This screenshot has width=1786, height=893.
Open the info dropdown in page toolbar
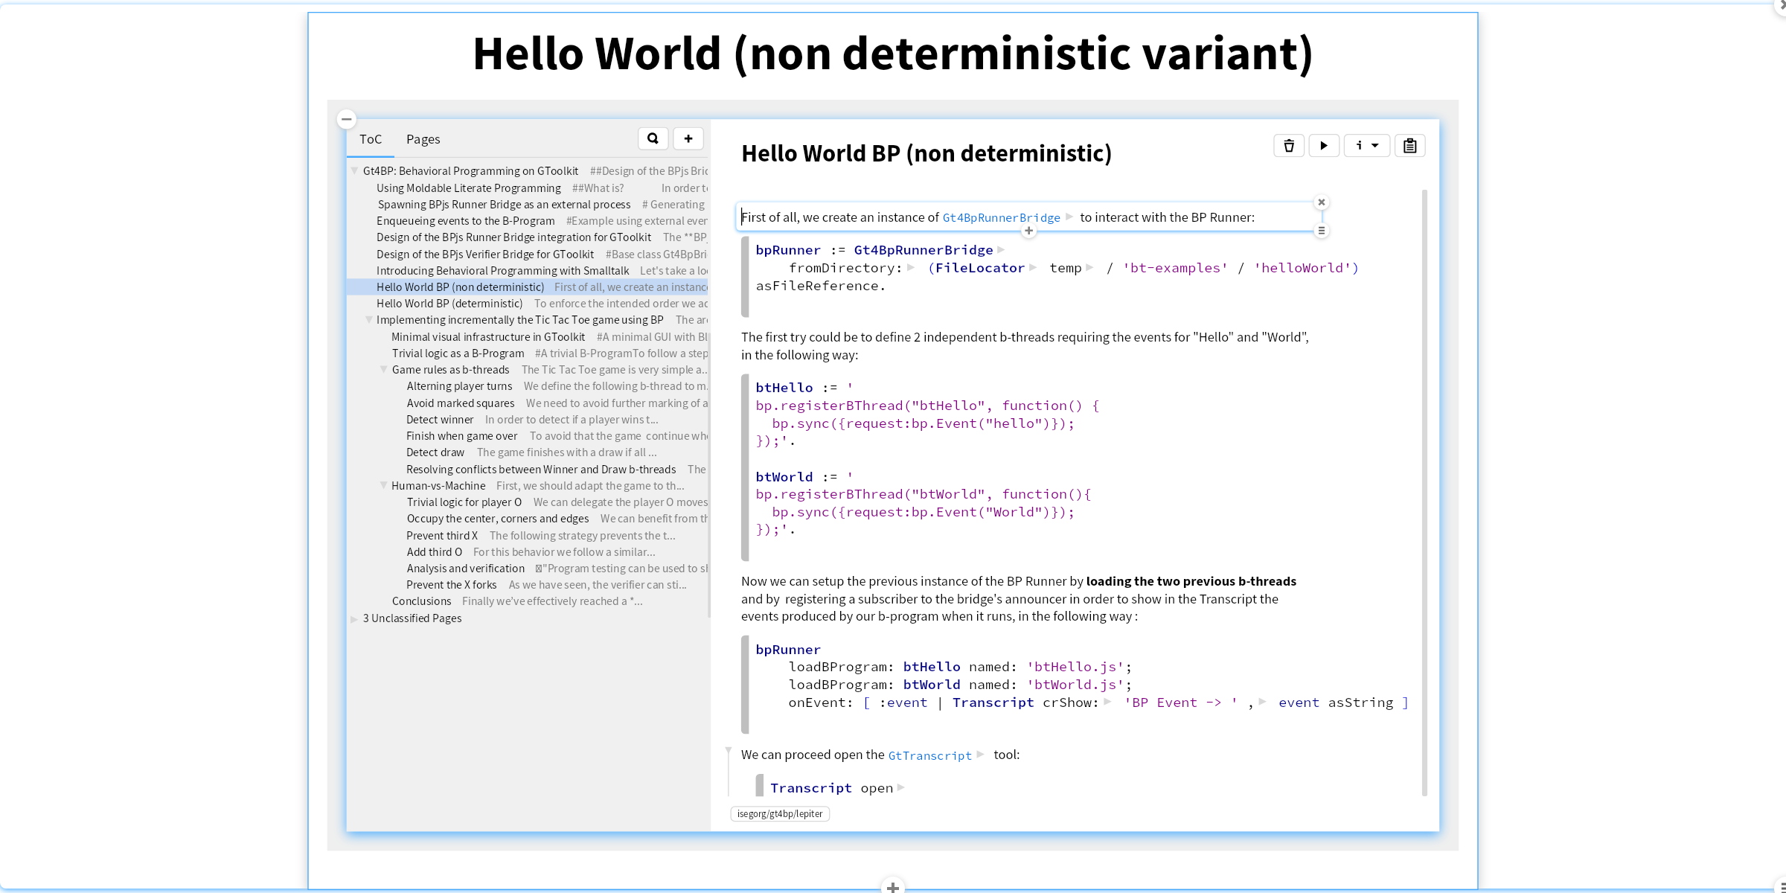click(1366, 146)
